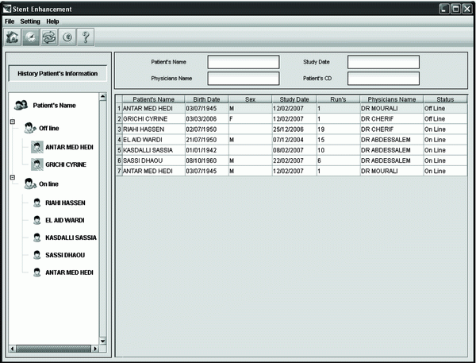Sort by Status column header
476x363 pixels.
tap(445, 99)
